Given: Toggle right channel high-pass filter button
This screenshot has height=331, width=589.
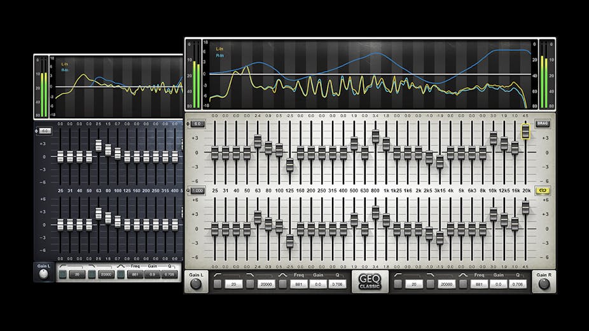Looking at the screenshot, I should click(x=398, y=285).
